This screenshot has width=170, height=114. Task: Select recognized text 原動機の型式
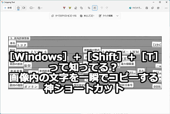pyautogui.click(x=92, y=50)
